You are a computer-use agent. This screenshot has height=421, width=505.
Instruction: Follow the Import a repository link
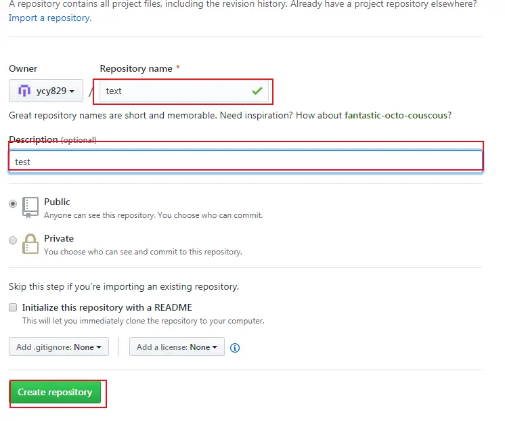pos(49,18)
